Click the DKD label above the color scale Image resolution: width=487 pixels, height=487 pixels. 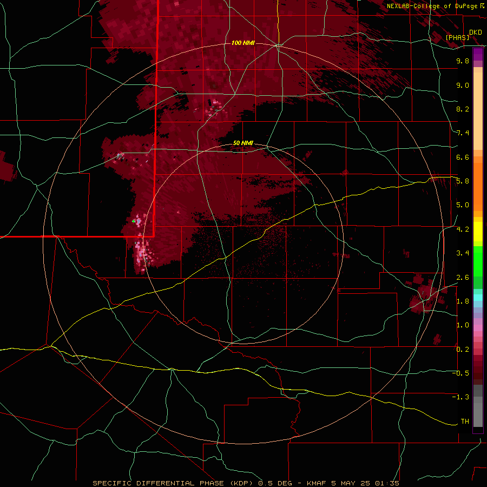(476, 32)
